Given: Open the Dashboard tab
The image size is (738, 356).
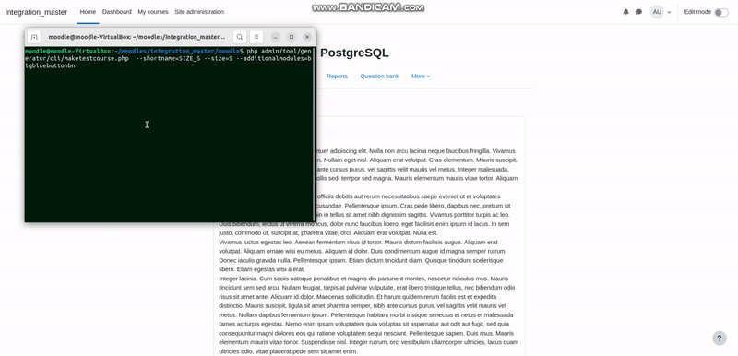Looking at the screenshot, I should coord(117,12).
